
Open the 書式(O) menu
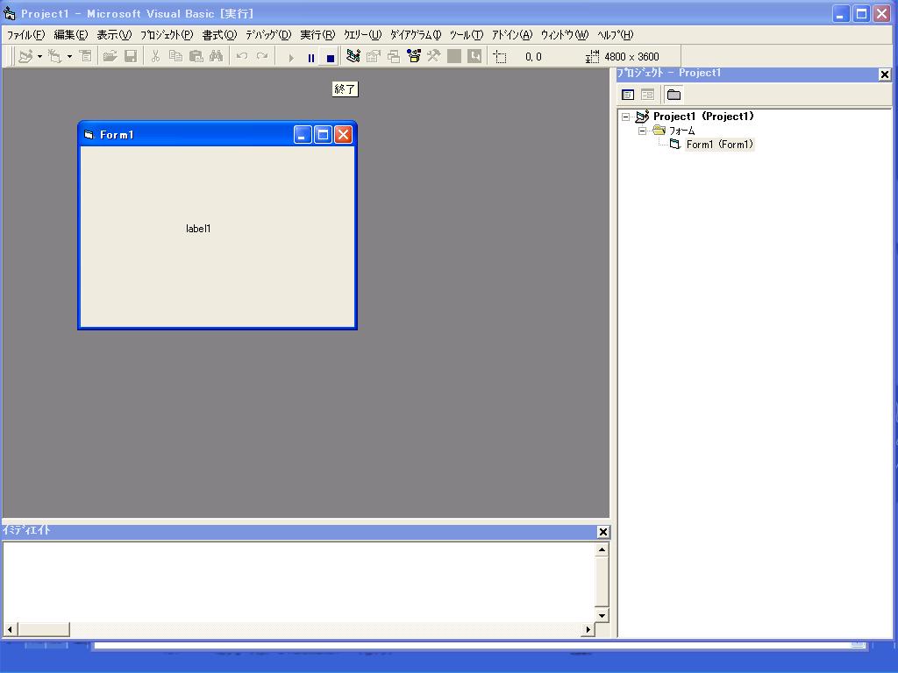pyautogui.click(x=219, y=35)
